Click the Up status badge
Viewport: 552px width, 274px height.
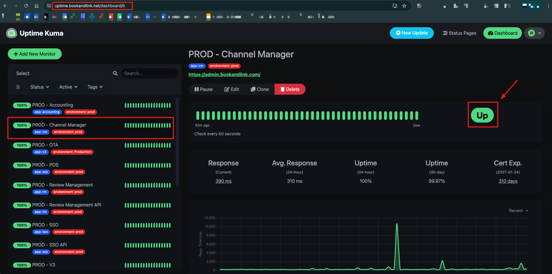click(482, 115)
